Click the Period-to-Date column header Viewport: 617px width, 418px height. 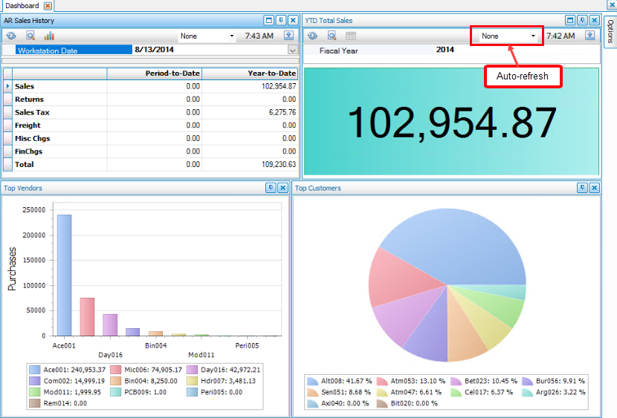[x=155, y=74]
